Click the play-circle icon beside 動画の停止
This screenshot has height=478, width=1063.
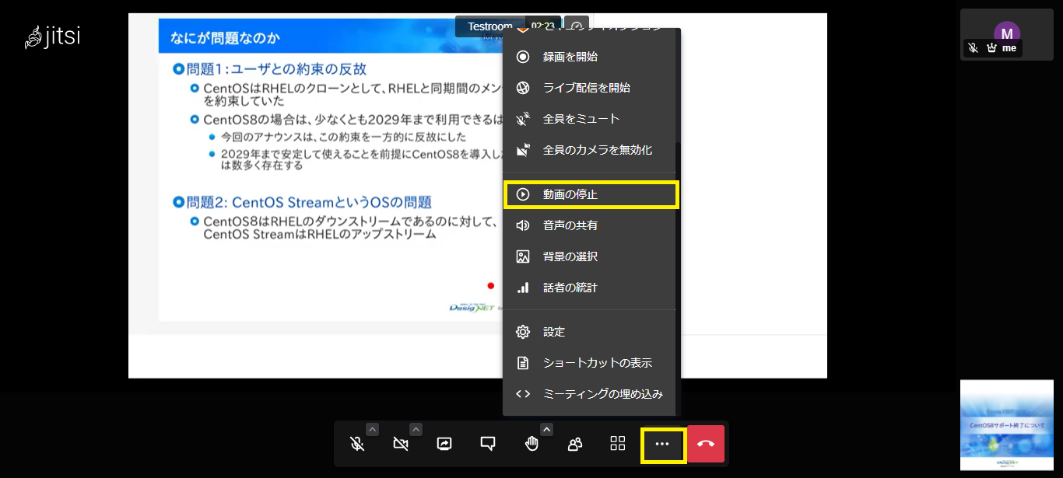(x=523, y=194)
